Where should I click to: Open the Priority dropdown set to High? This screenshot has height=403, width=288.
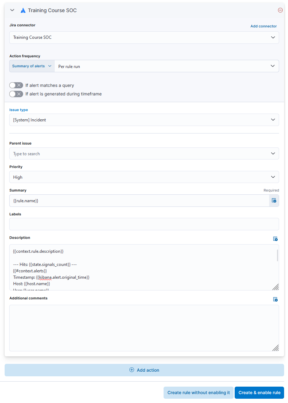coord(144,177)
